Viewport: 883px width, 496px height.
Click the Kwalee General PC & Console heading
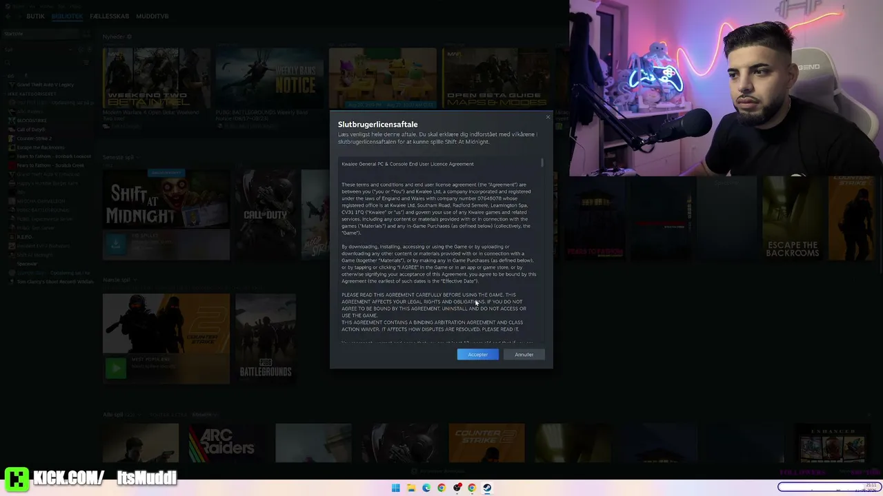(x=408, y=164)
